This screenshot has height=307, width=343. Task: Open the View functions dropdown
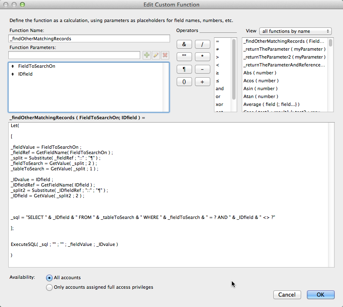pos(295,31)
